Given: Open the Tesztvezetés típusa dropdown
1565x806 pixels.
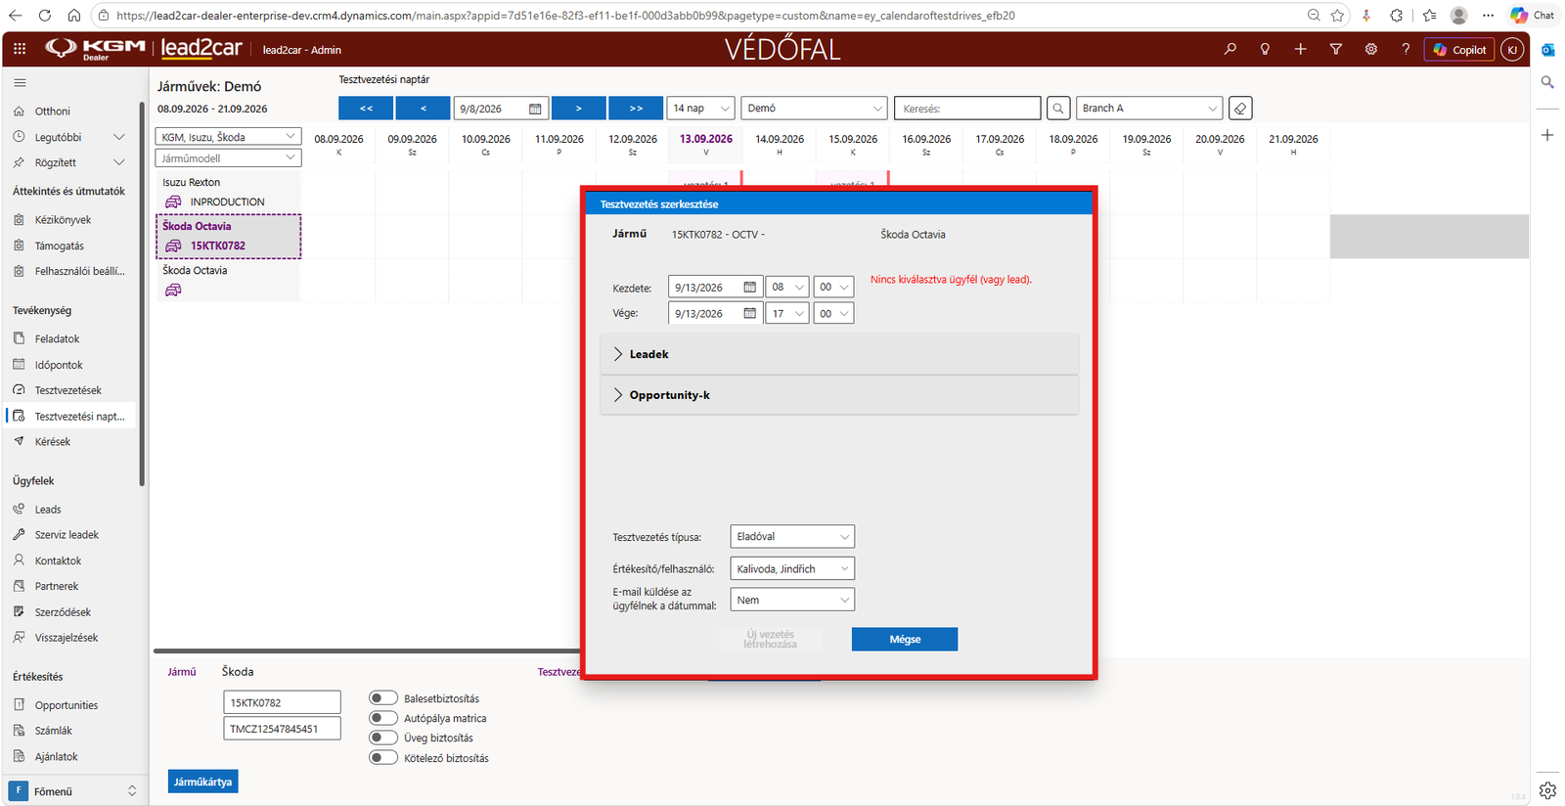Looking at the screenshot, I should [x=792, y=536].
